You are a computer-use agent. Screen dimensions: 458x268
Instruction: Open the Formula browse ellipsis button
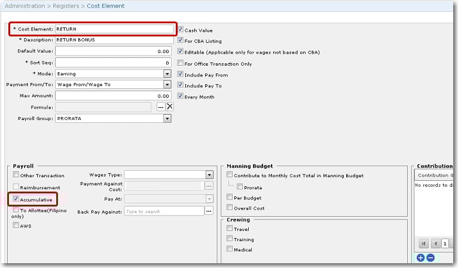tap(161, 107)
